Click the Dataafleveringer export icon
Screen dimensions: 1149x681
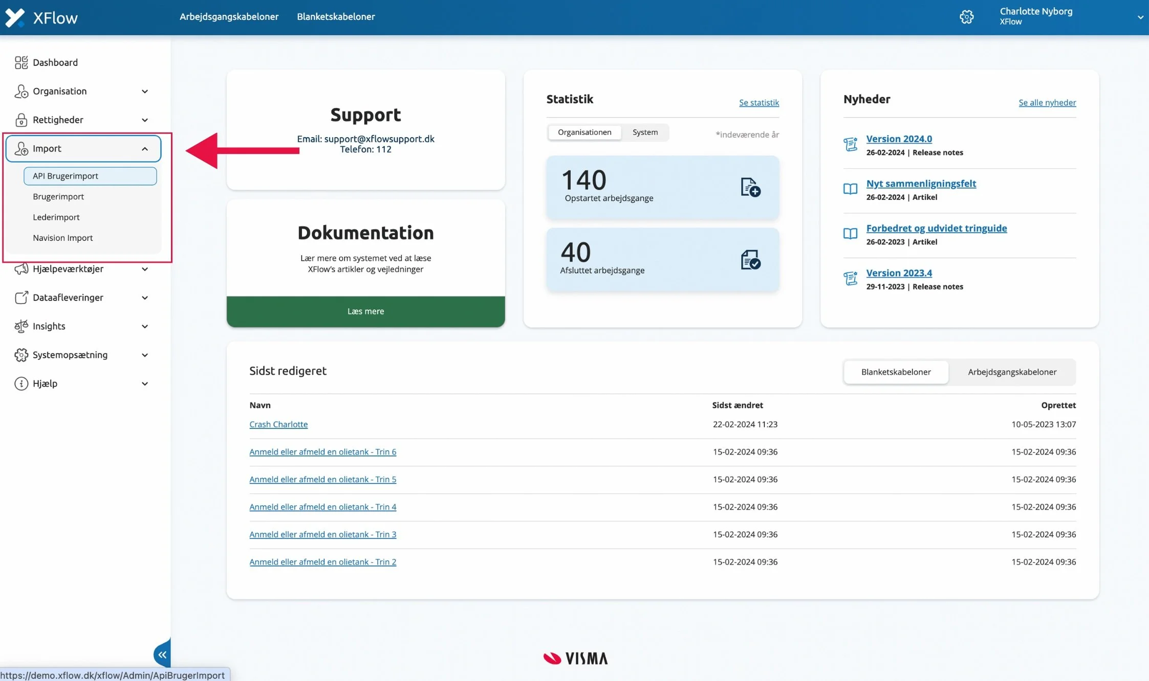(21, 297)
